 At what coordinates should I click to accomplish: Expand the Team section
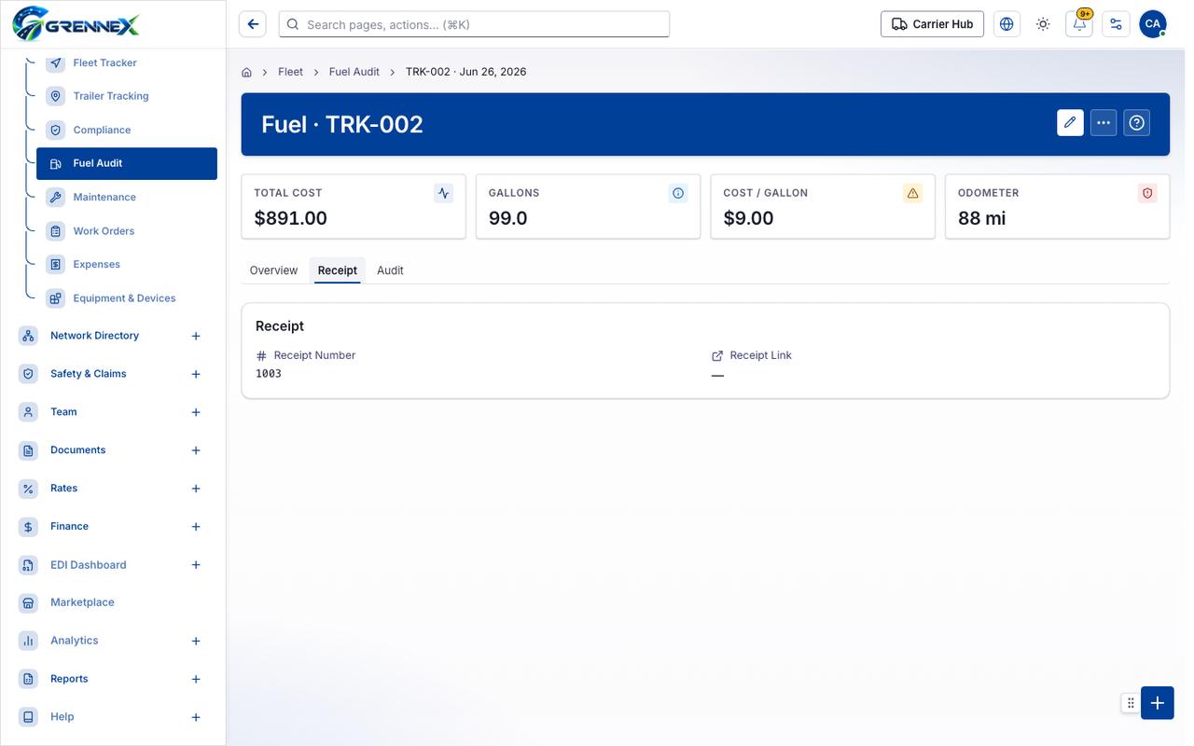pos(196,412)
